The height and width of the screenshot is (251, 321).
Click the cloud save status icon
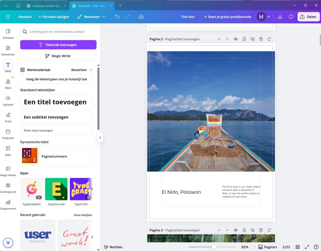[x=141, y=17]
